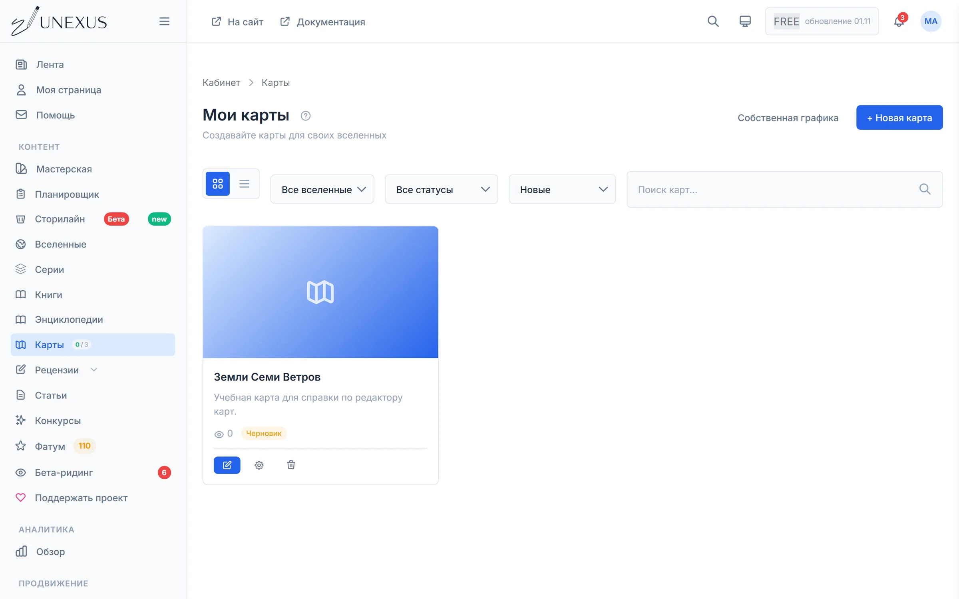This screenshot has height=599, width=959.
Task: Click the monitor display icon in header
Action: (x=745, y=21)
